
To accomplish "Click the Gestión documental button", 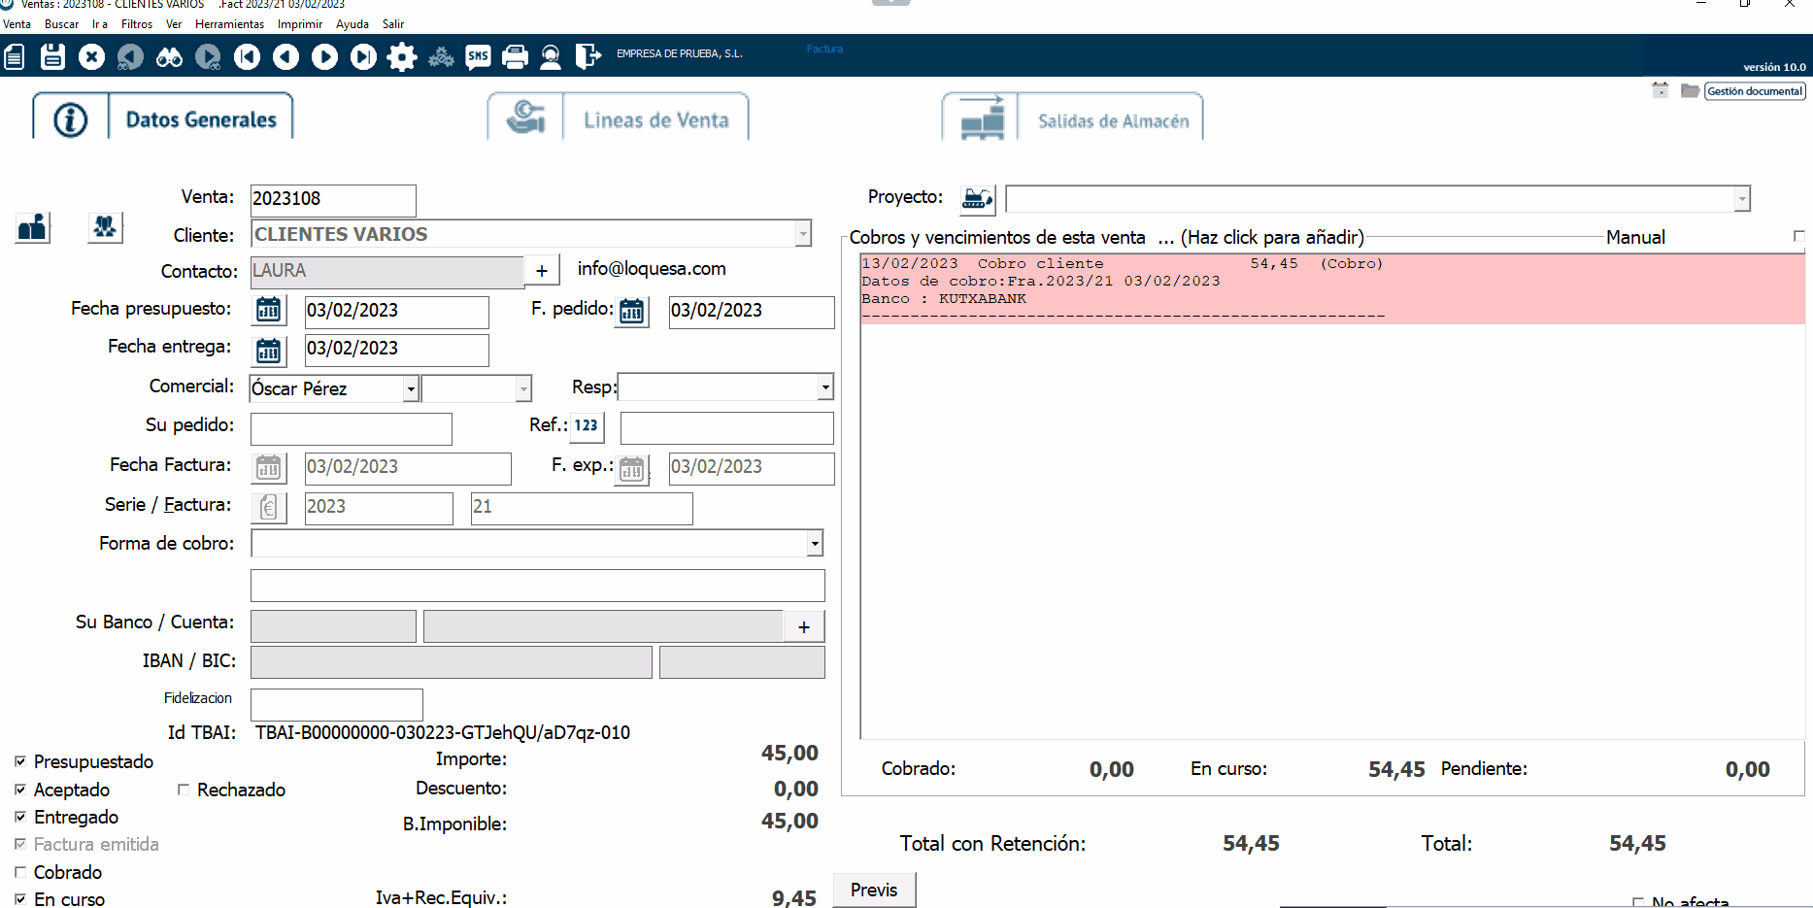I will click(1754, 91).
